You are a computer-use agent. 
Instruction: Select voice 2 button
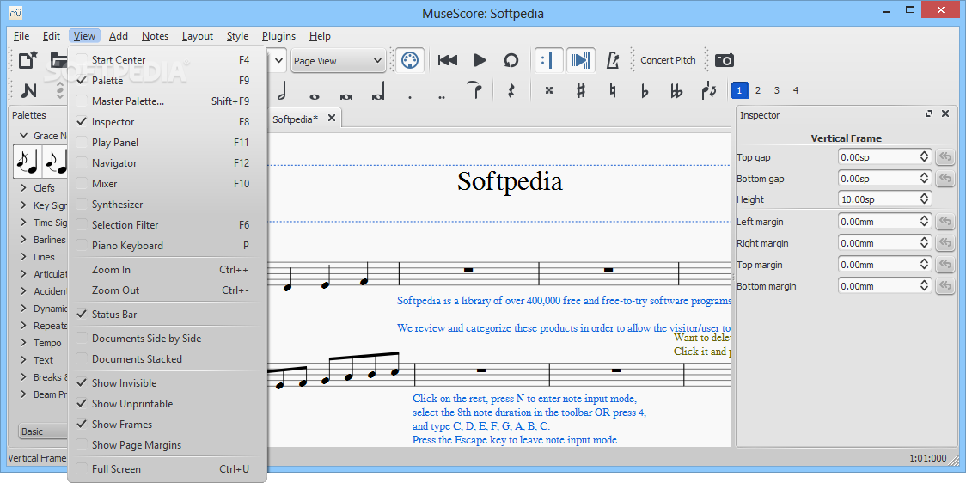758,90
